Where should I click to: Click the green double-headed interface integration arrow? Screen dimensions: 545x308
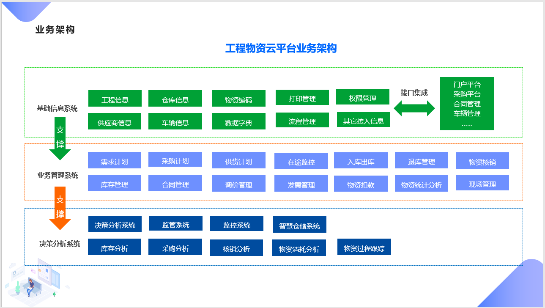414,109
